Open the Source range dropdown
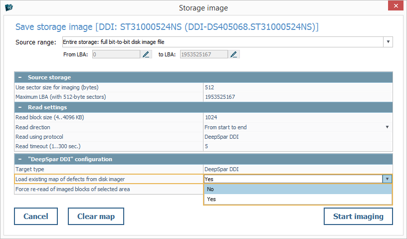The image size is (407, 239). (x=388, y=42)
